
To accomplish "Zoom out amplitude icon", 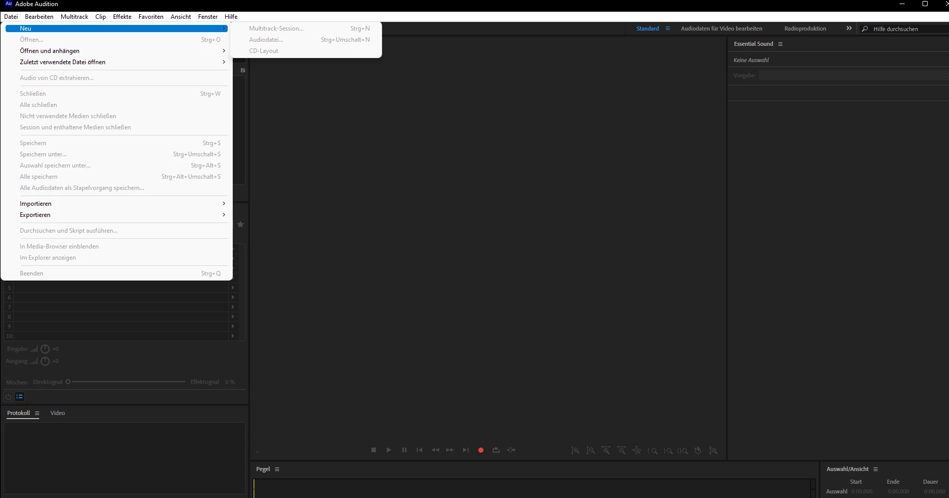I will click(x=591, y=451).
